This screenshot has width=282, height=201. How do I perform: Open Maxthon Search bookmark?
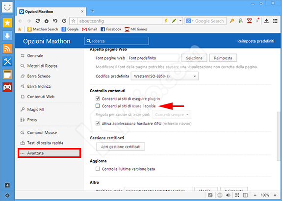[43, 29]
